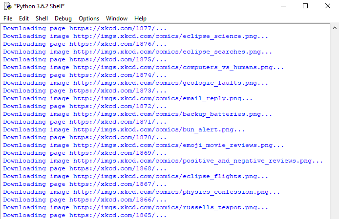Open the Help menu
This screenshot has height=219, width=339.
[x=140, y=18]
